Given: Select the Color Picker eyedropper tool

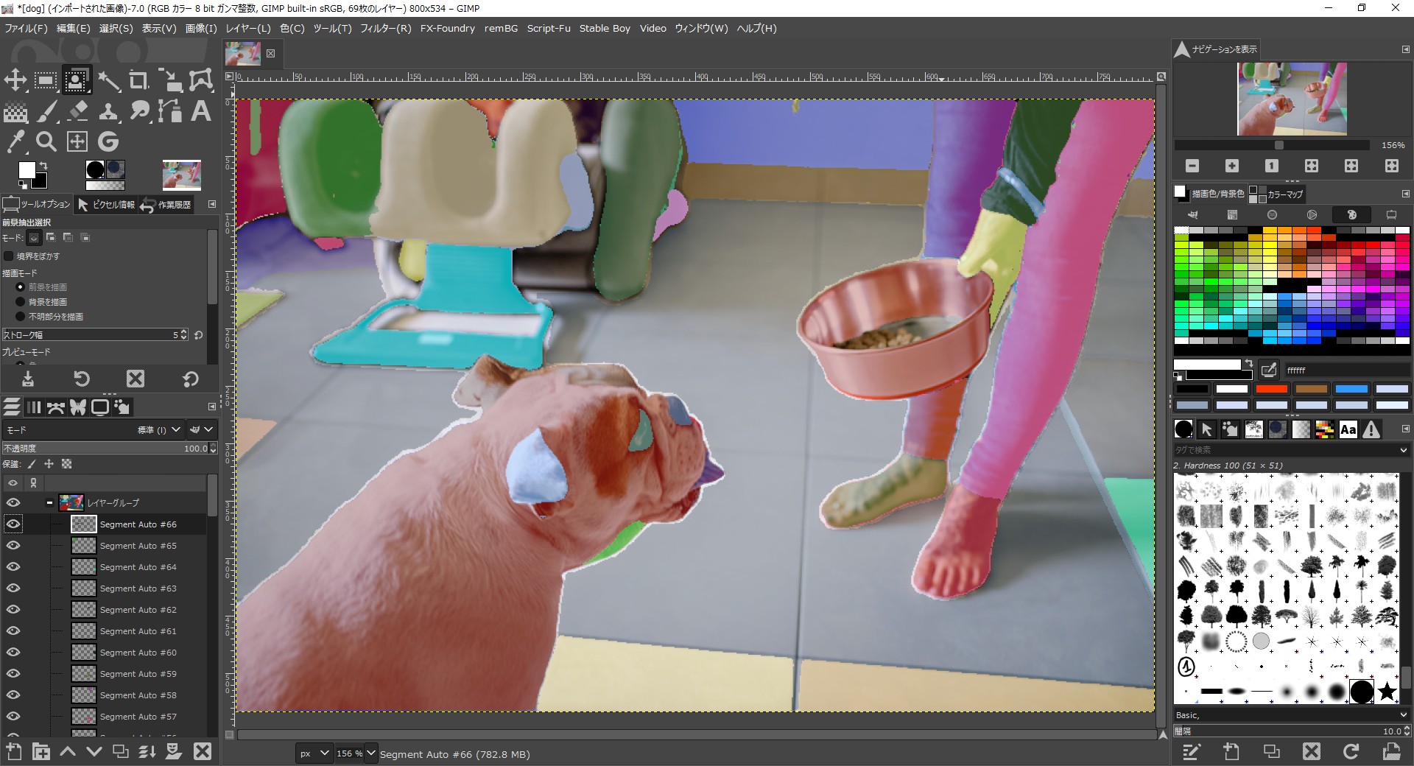Looking at the screenshot, I should coord(15,141).
